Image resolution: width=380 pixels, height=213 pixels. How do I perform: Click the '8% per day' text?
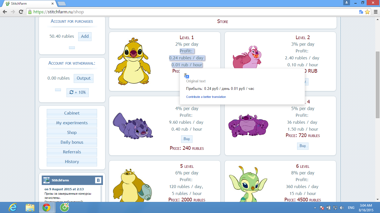[303, 173]
